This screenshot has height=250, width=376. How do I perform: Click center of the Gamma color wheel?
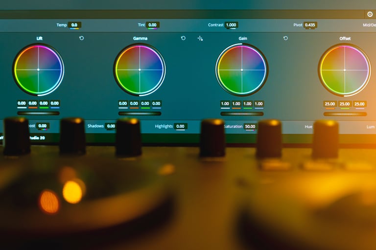pos(140,70)
